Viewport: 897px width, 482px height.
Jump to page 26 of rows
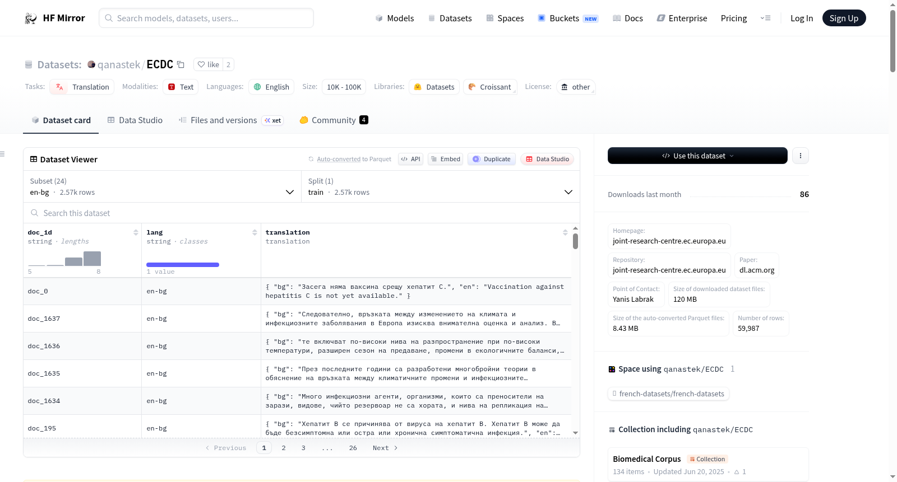pos(353,448)
